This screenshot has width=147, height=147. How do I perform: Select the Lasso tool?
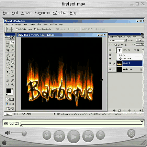pyautogui.click(x=8, y=46)
